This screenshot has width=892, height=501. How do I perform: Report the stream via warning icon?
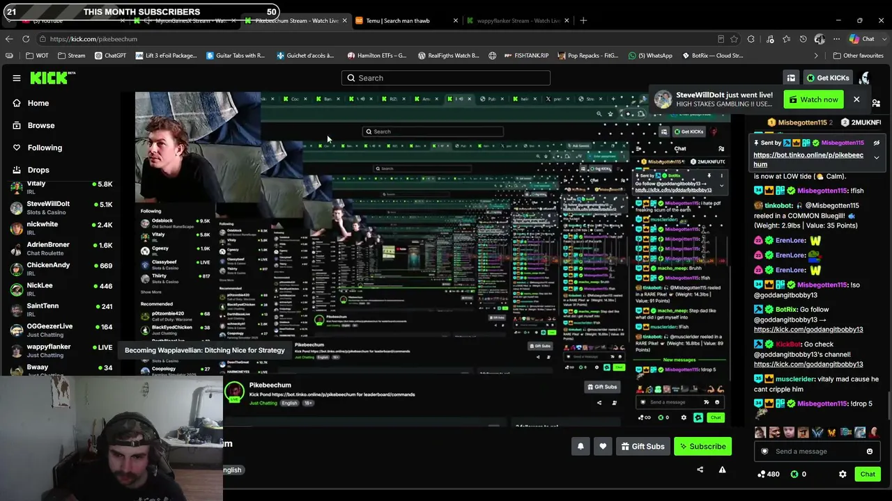pyautogui.click(x=722, y=470)
